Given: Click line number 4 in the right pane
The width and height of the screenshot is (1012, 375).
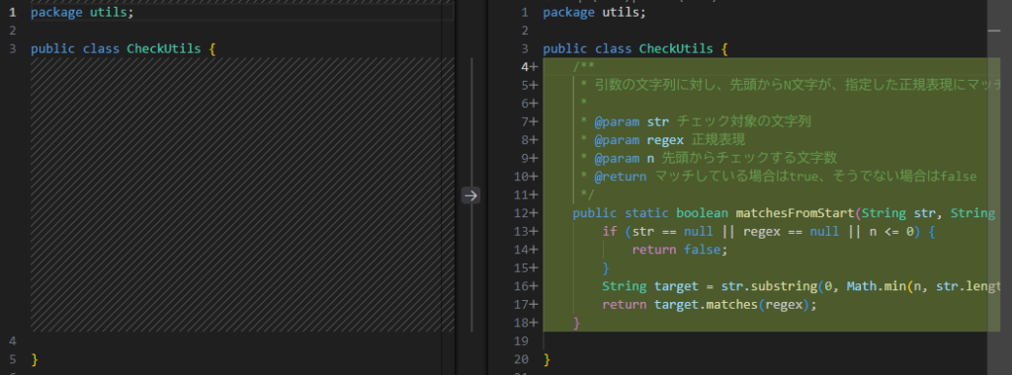Looking at the screenshot, I should click(525, 67).
